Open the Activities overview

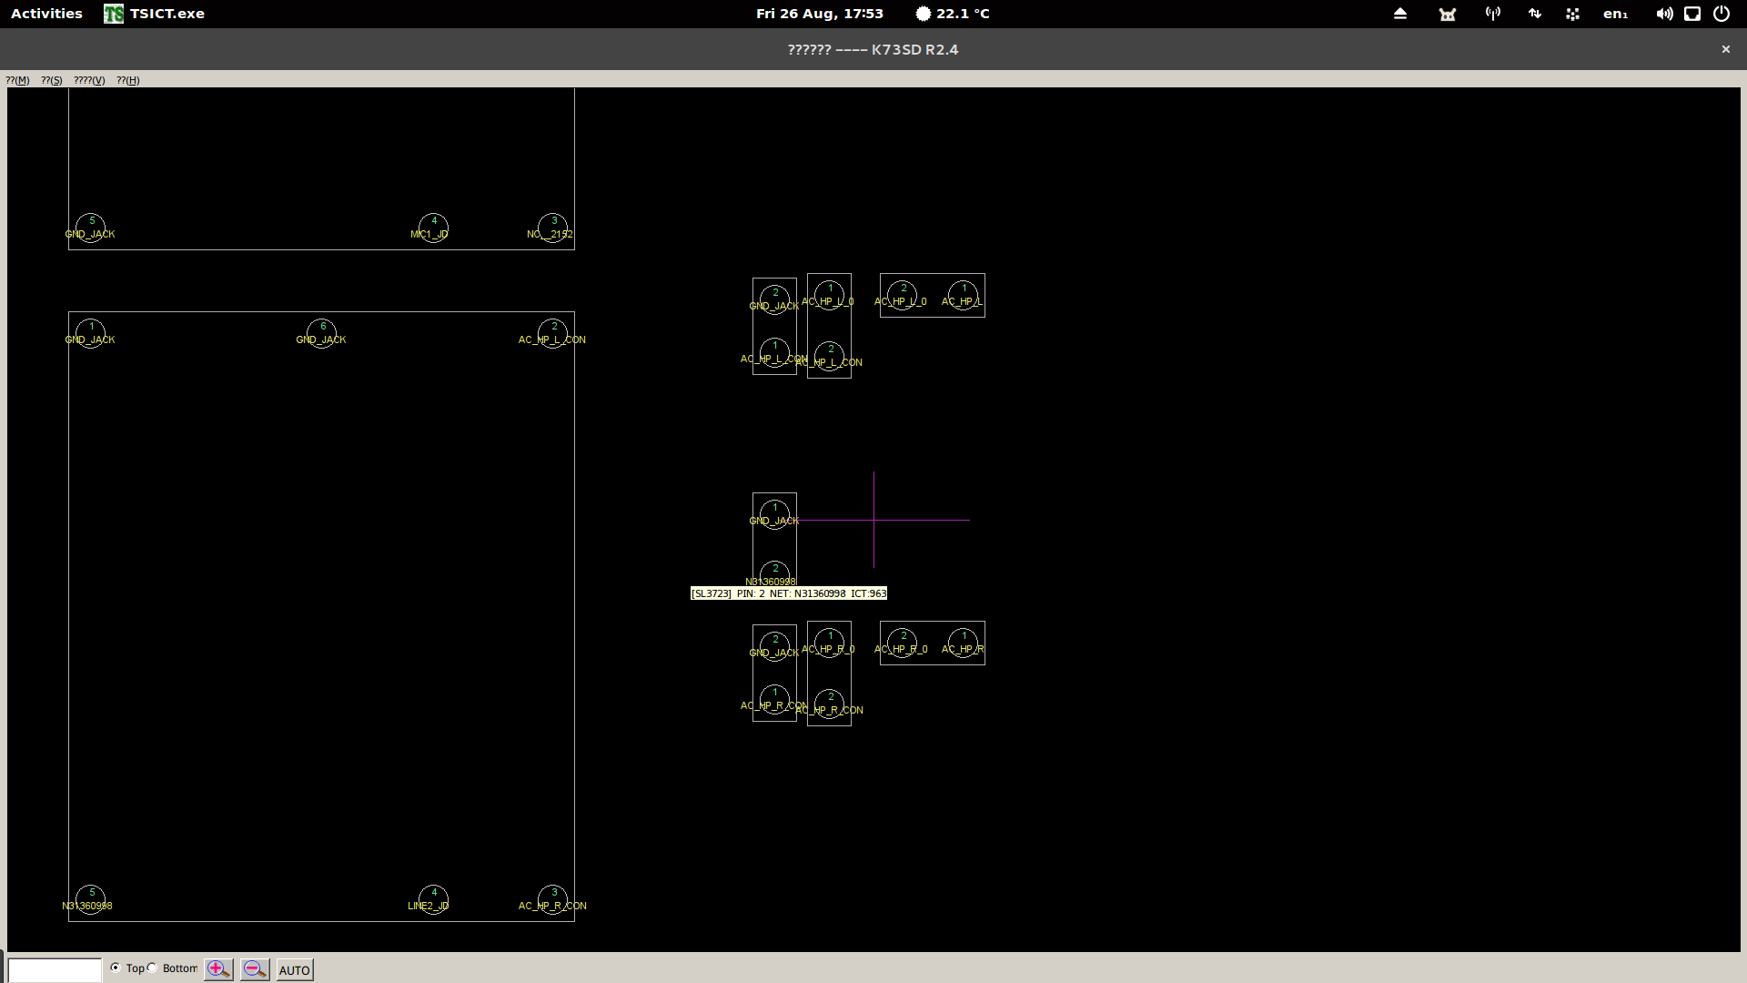tap(46, 14)
